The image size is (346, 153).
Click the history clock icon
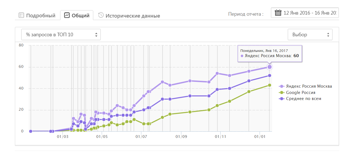coord(101,15)
